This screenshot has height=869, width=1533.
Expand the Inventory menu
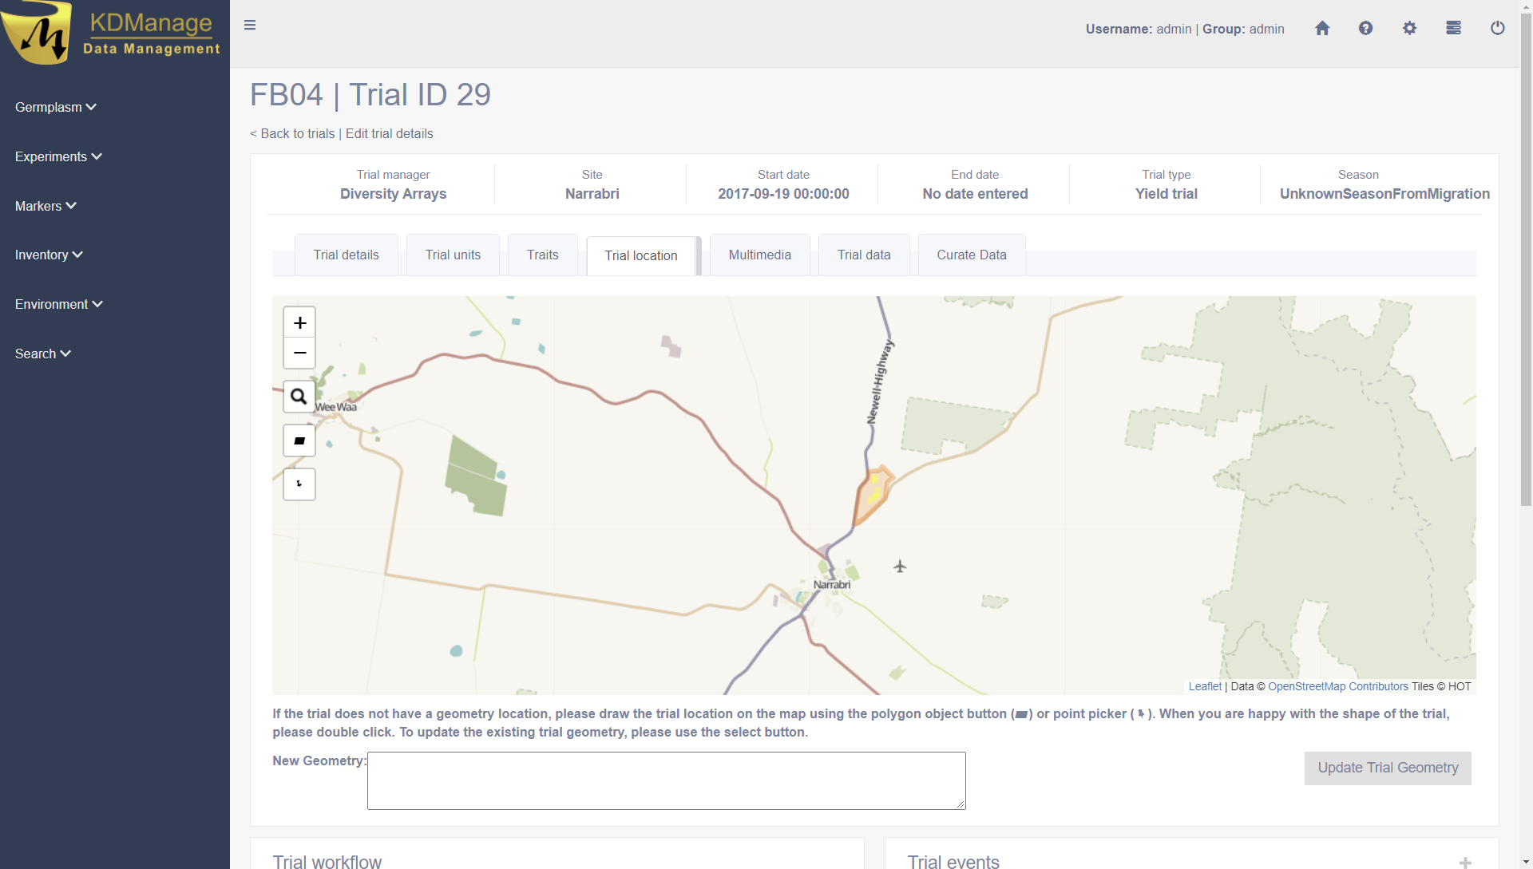click(49, 255)
